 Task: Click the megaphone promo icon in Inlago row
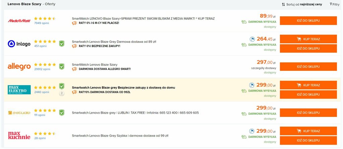tap(75, 46)
